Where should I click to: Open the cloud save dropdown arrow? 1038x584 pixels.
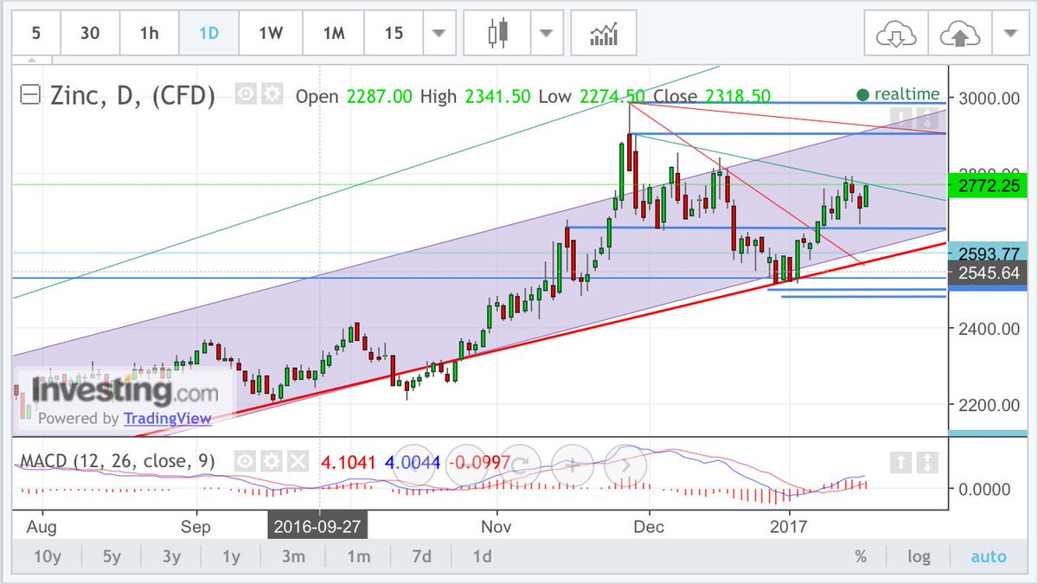pos(1009,32)
